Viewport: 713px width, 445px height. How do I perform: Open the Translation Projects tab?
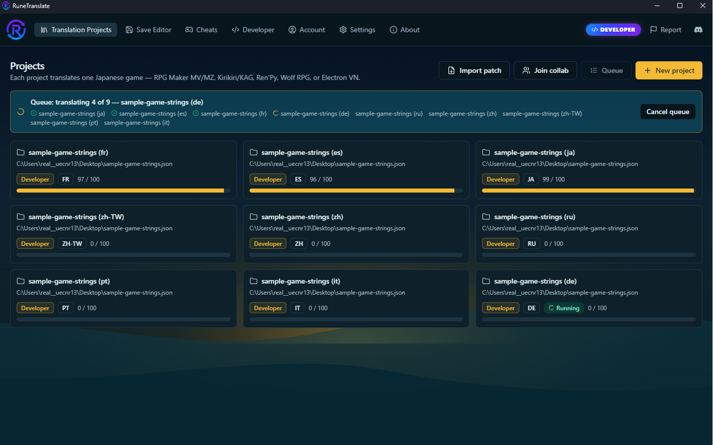(76, 30)
